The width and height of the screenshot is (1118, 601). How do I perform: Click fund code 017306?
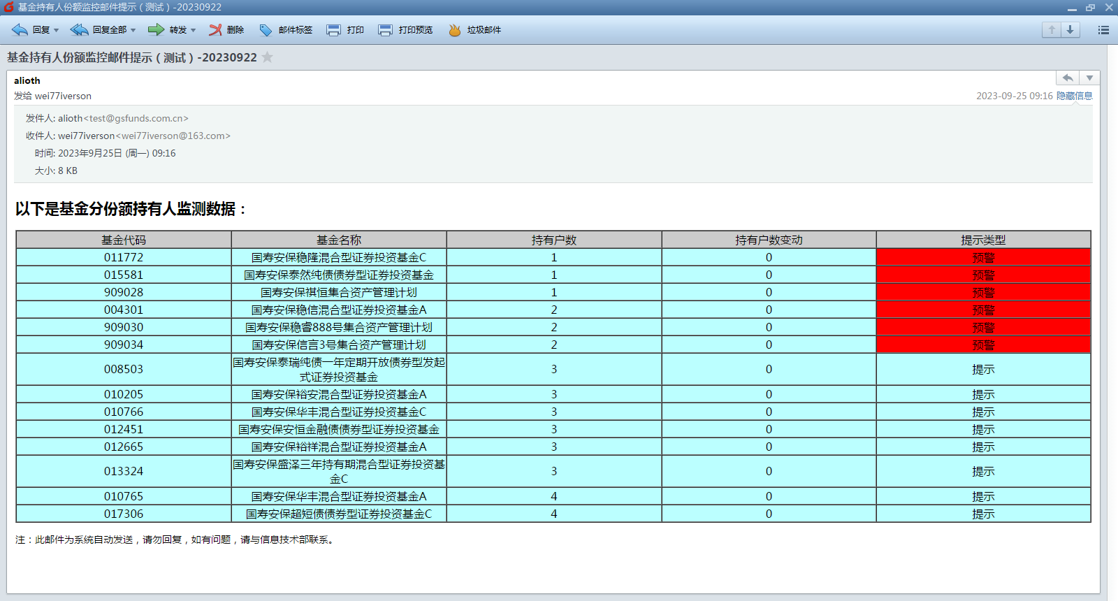point(124,514)
